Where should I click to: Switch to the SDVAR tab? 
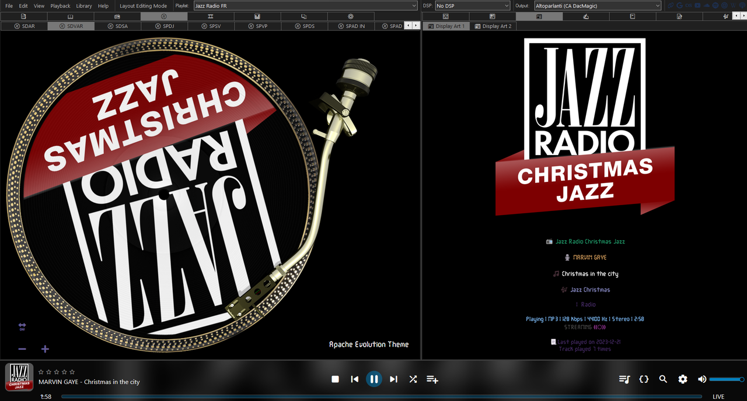point(71,26)
